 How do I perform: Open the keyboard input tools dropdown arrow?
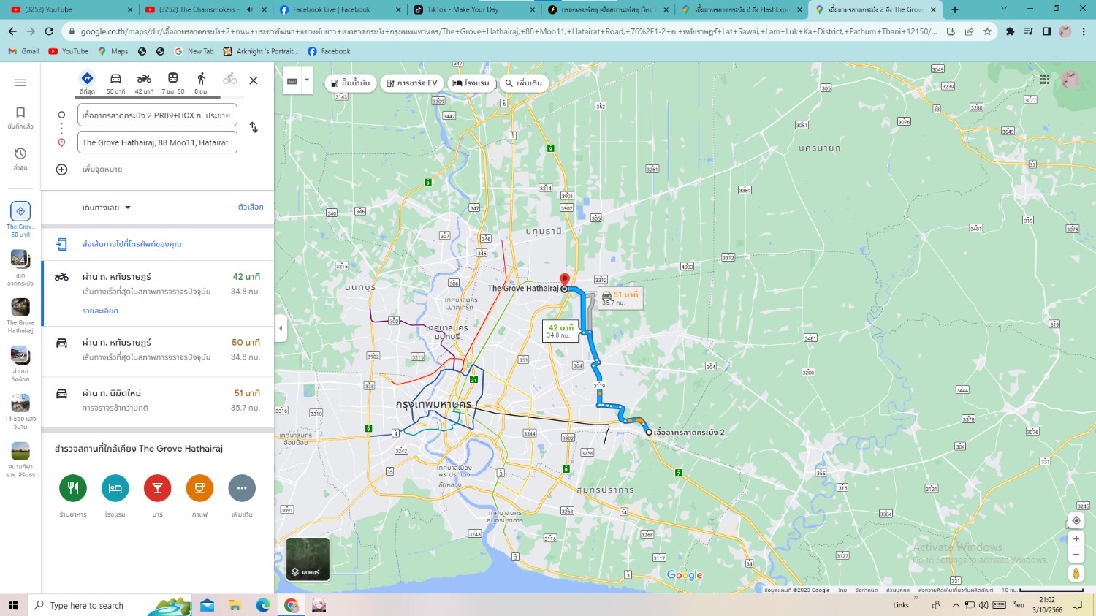click(x=307, y=80)
